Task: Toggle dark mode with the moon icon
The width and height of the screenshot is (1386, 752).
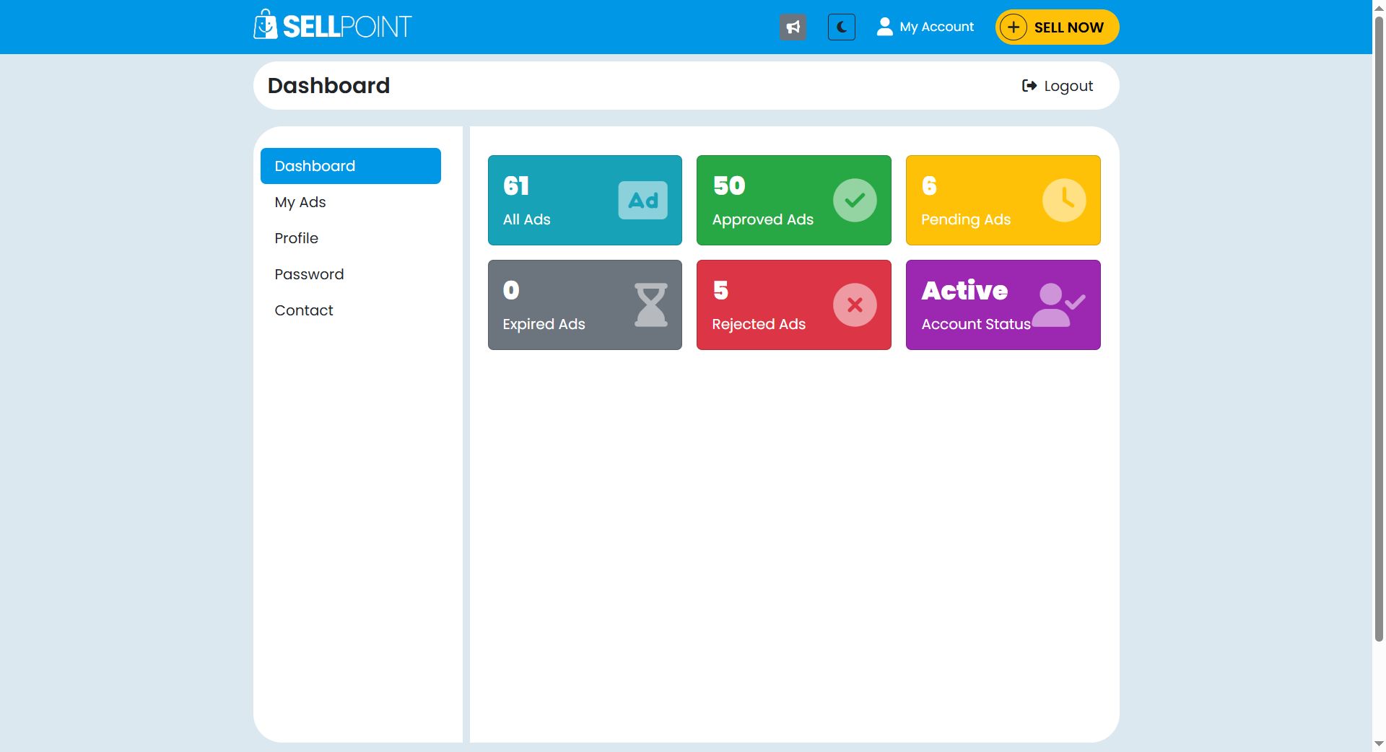Action: point(841,27)
